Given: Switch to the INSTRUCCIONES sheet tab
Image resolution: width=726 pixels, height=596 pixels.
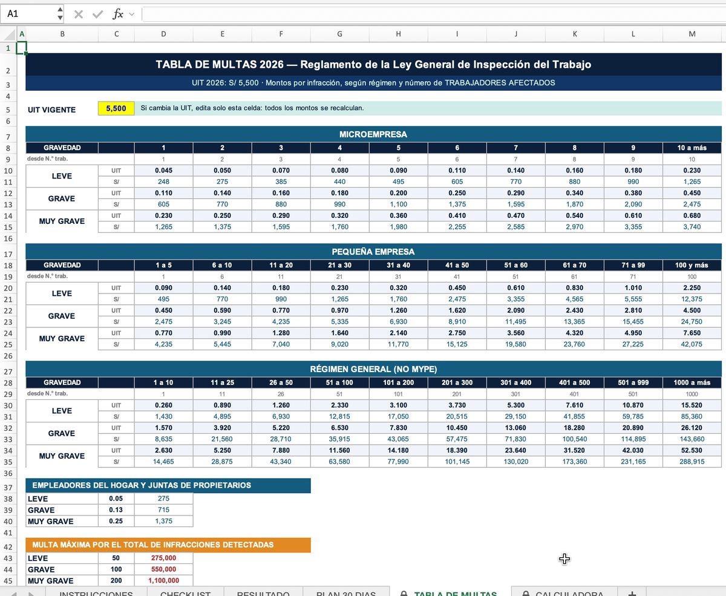Looking at the screenshot, I should tap(96, 594).
